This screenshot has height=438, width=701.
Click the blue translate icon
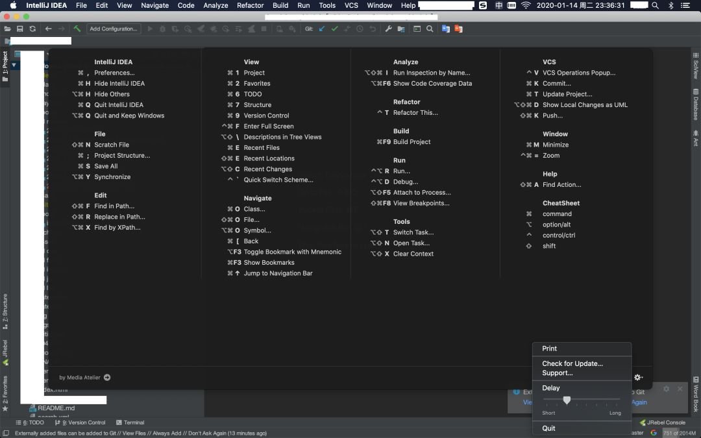[x=446, y=29]
